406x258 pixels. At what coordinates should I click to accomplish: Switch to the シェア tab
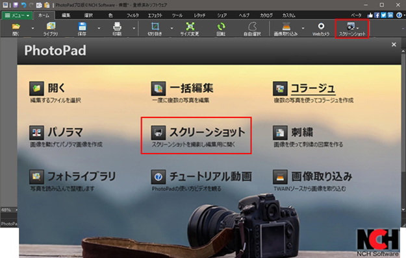(222, 16)
